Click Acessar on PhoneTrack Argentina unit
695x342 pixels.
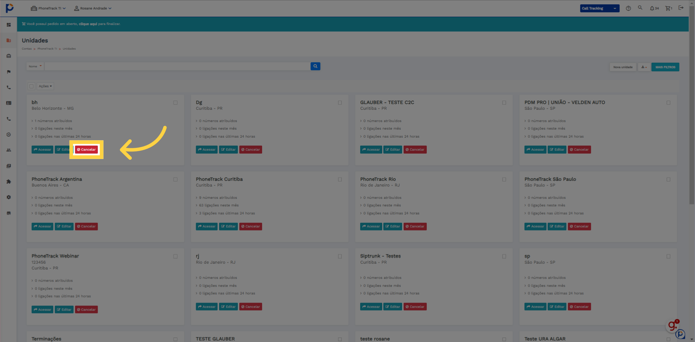(42, 226)
